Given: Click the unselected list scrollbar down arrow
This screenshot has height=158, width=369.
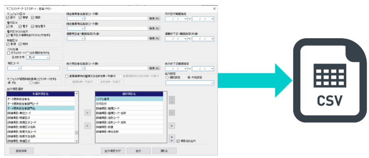Looking at the screenshot, I should 77,141.
